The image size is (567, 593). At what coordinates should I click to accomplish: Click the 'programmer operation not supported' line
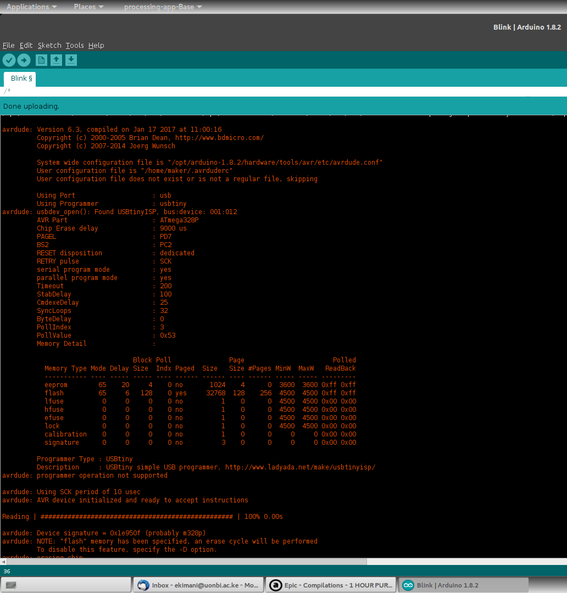(x=85, y=475)
